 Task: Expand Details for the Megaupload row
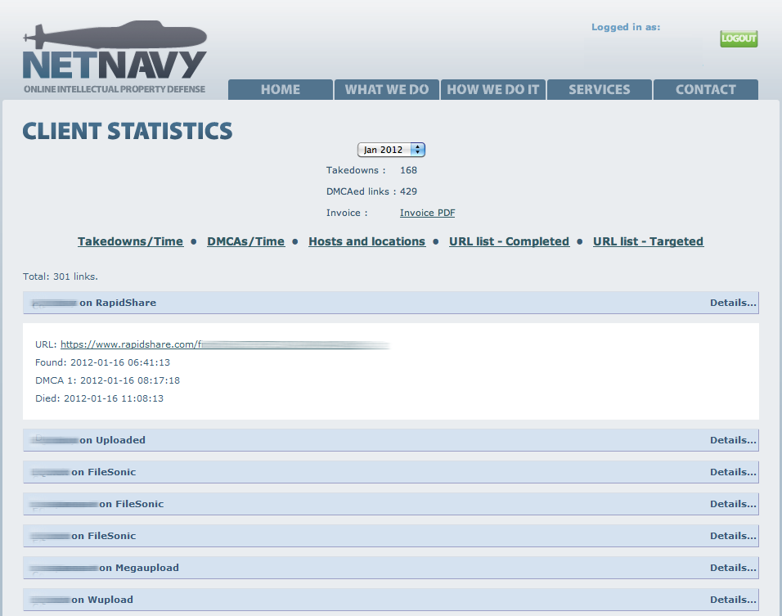pos(733,568)
